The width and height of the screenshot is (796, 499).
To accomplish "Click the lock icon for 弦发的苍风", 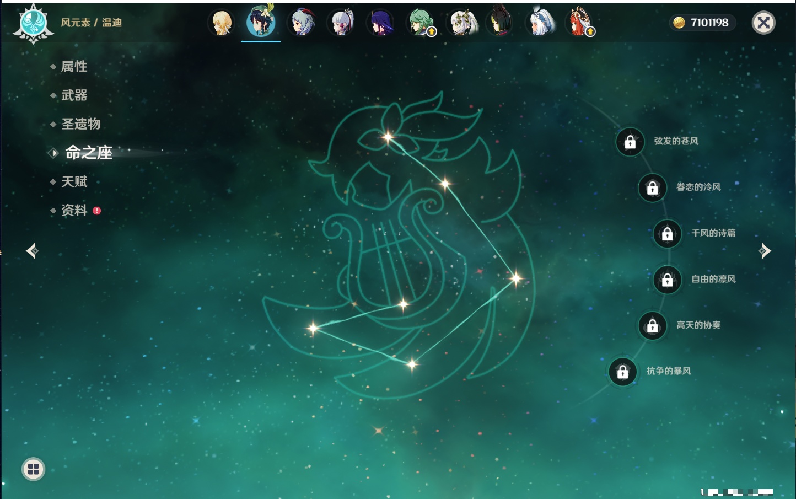I will pyautogui.click(x=630, y=142).
